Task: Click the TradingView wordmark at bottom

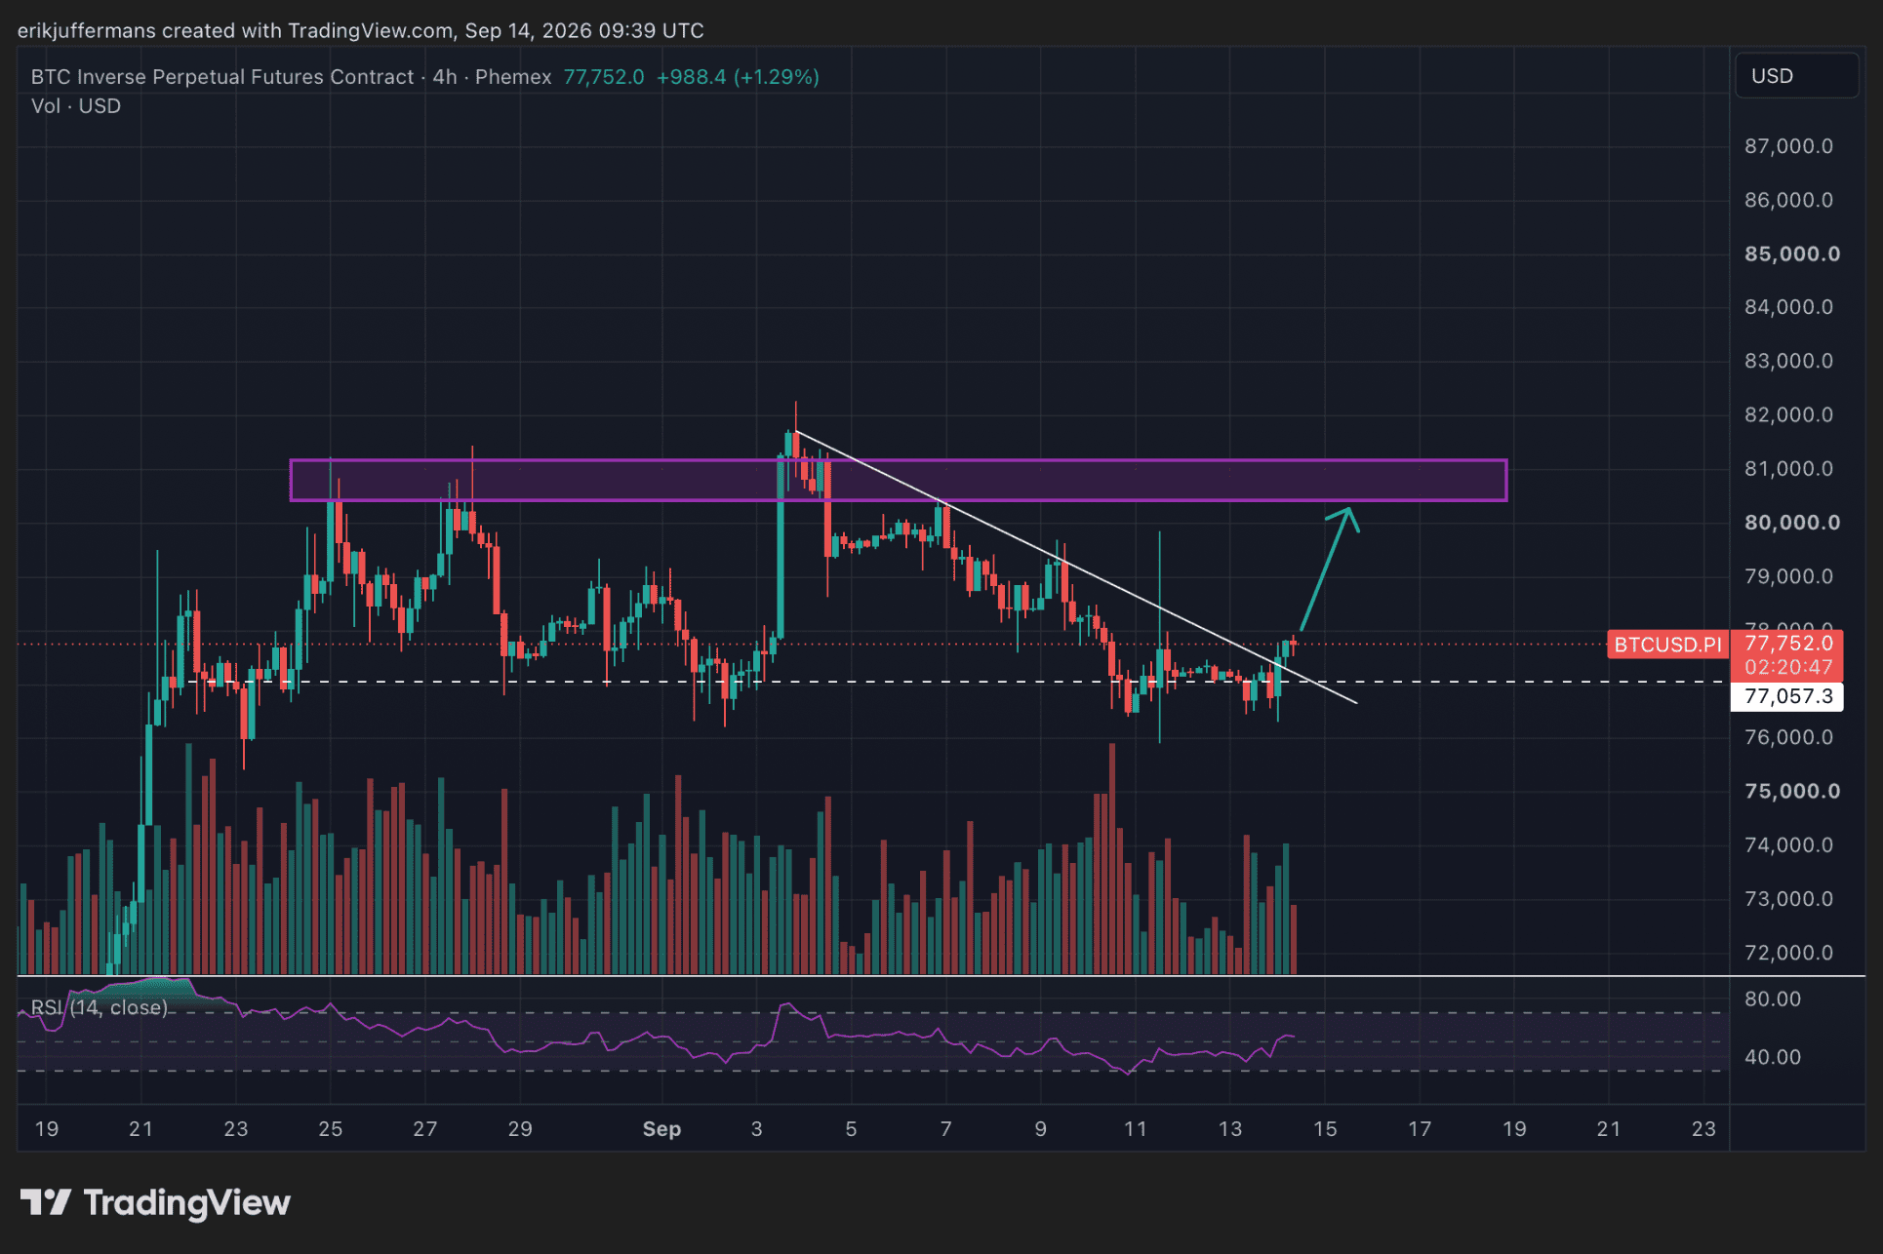Action: tap(187, 1203)
